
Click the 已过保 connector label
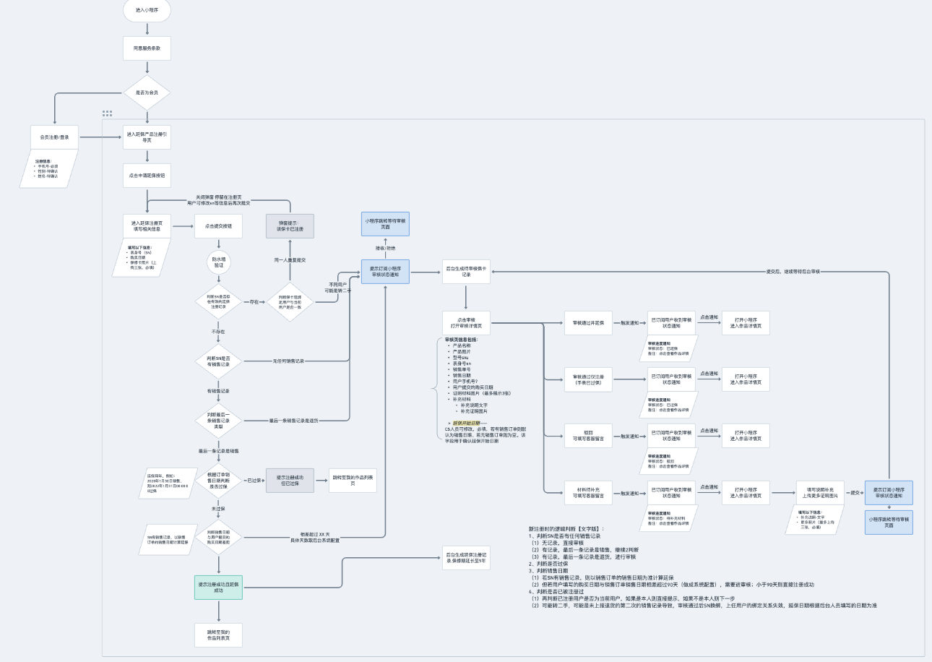point(254,481)
